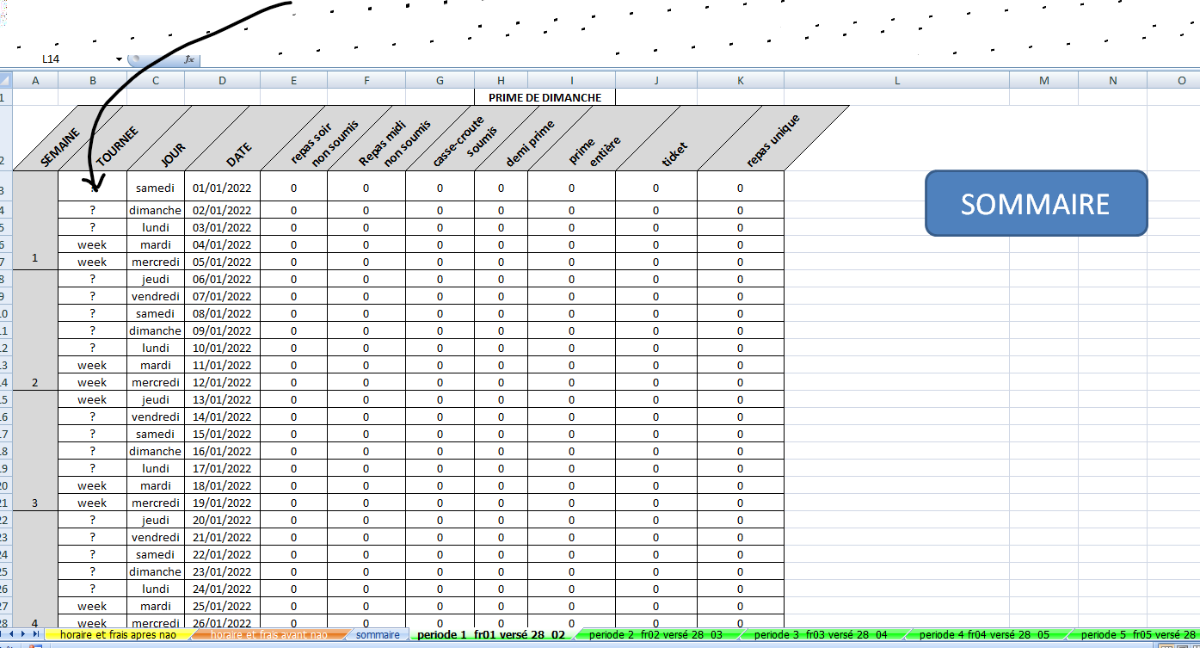Switch to 'periode 3 fr03 versé 28 04' tab
The image size is (1200, 648).
pyautogui.click(x=821, y=635)
